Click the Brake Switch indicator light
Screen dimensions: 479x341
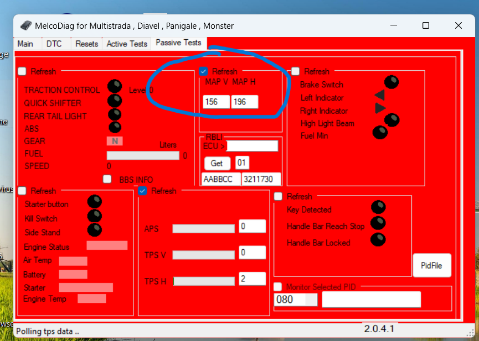pos(392,82)
